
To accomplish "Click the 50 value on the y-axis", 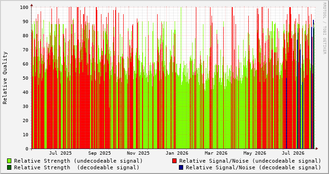I will [25, 78].
